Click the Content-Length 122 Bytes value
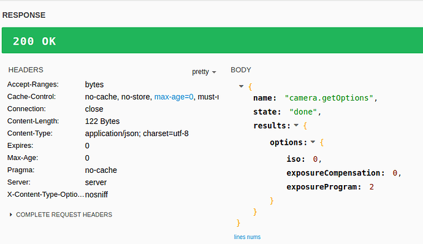Image resolution: width=423 pixels, height=244 pixels. click(102, 121)
